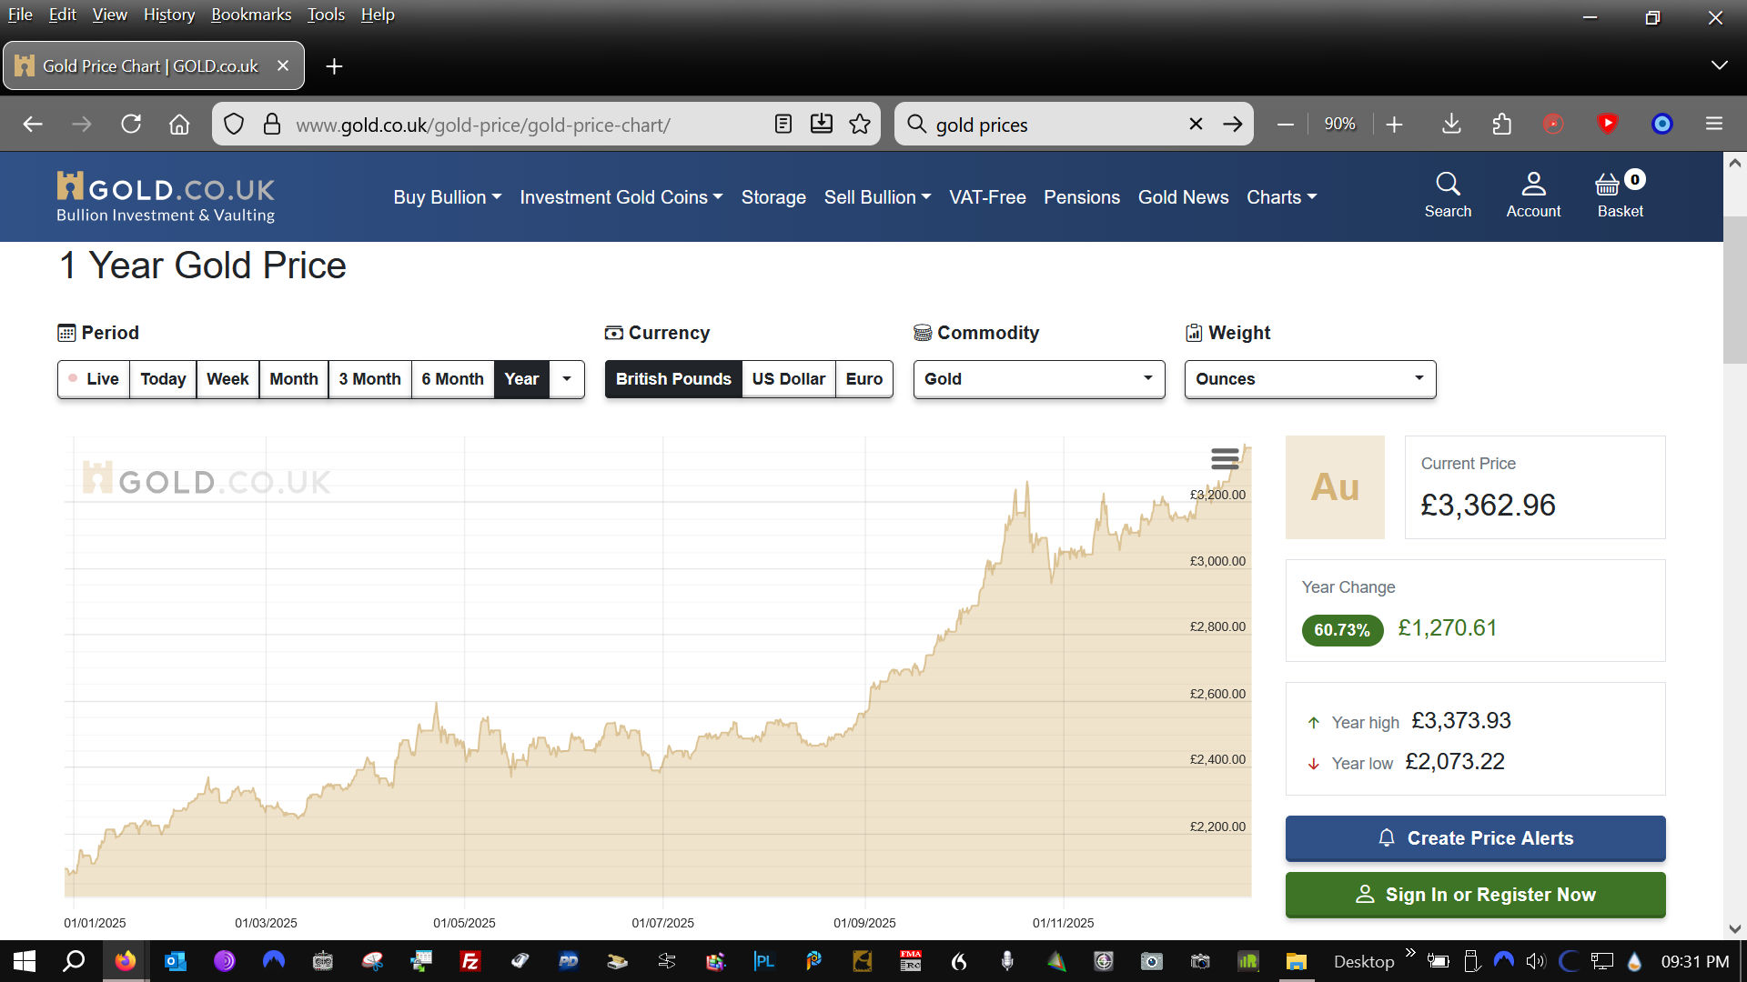This screenshot has width=1747, height=982.
Task: Toggle Firefox reader view icon
Action: (783, 124)
